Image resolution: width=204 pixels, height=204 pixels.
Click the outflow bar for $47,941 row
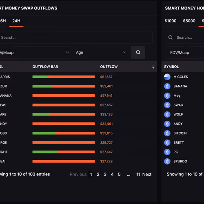(x=64, y=95)
